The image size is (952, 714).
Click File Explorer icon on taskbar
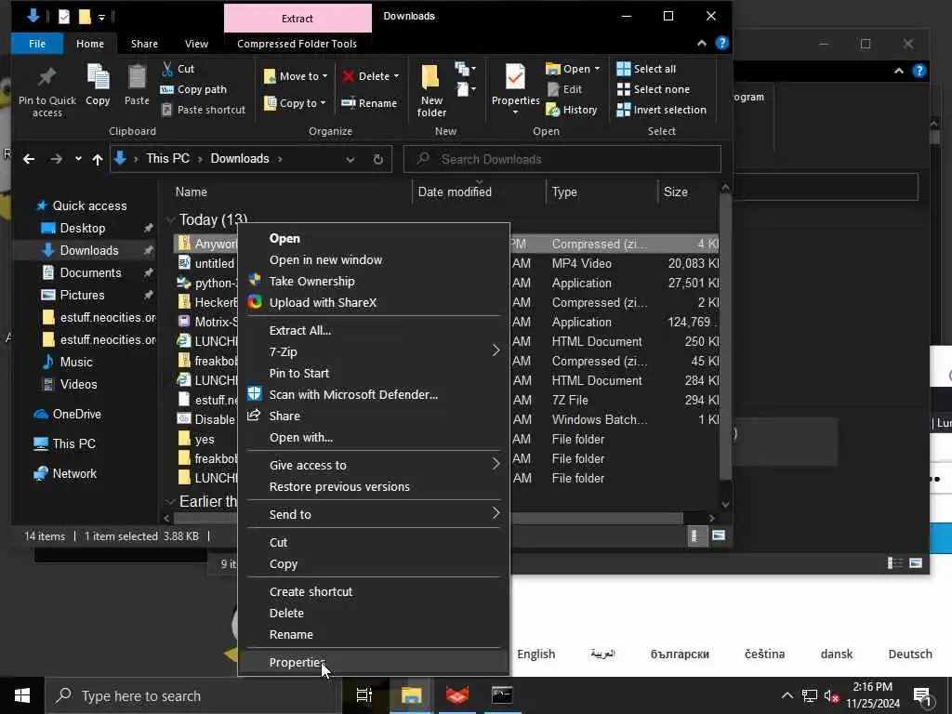[411, 695]
